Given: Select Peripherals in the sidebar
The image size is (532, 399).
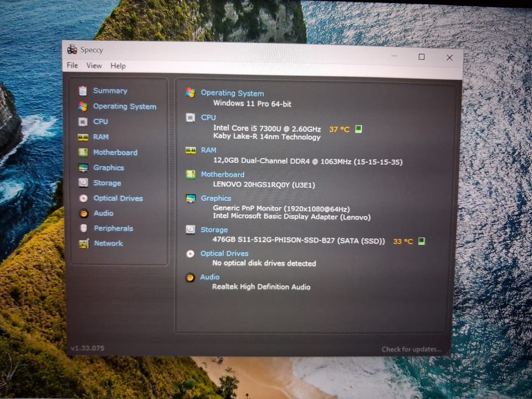Looking at the screenshot, I should (x=113, y=228).
